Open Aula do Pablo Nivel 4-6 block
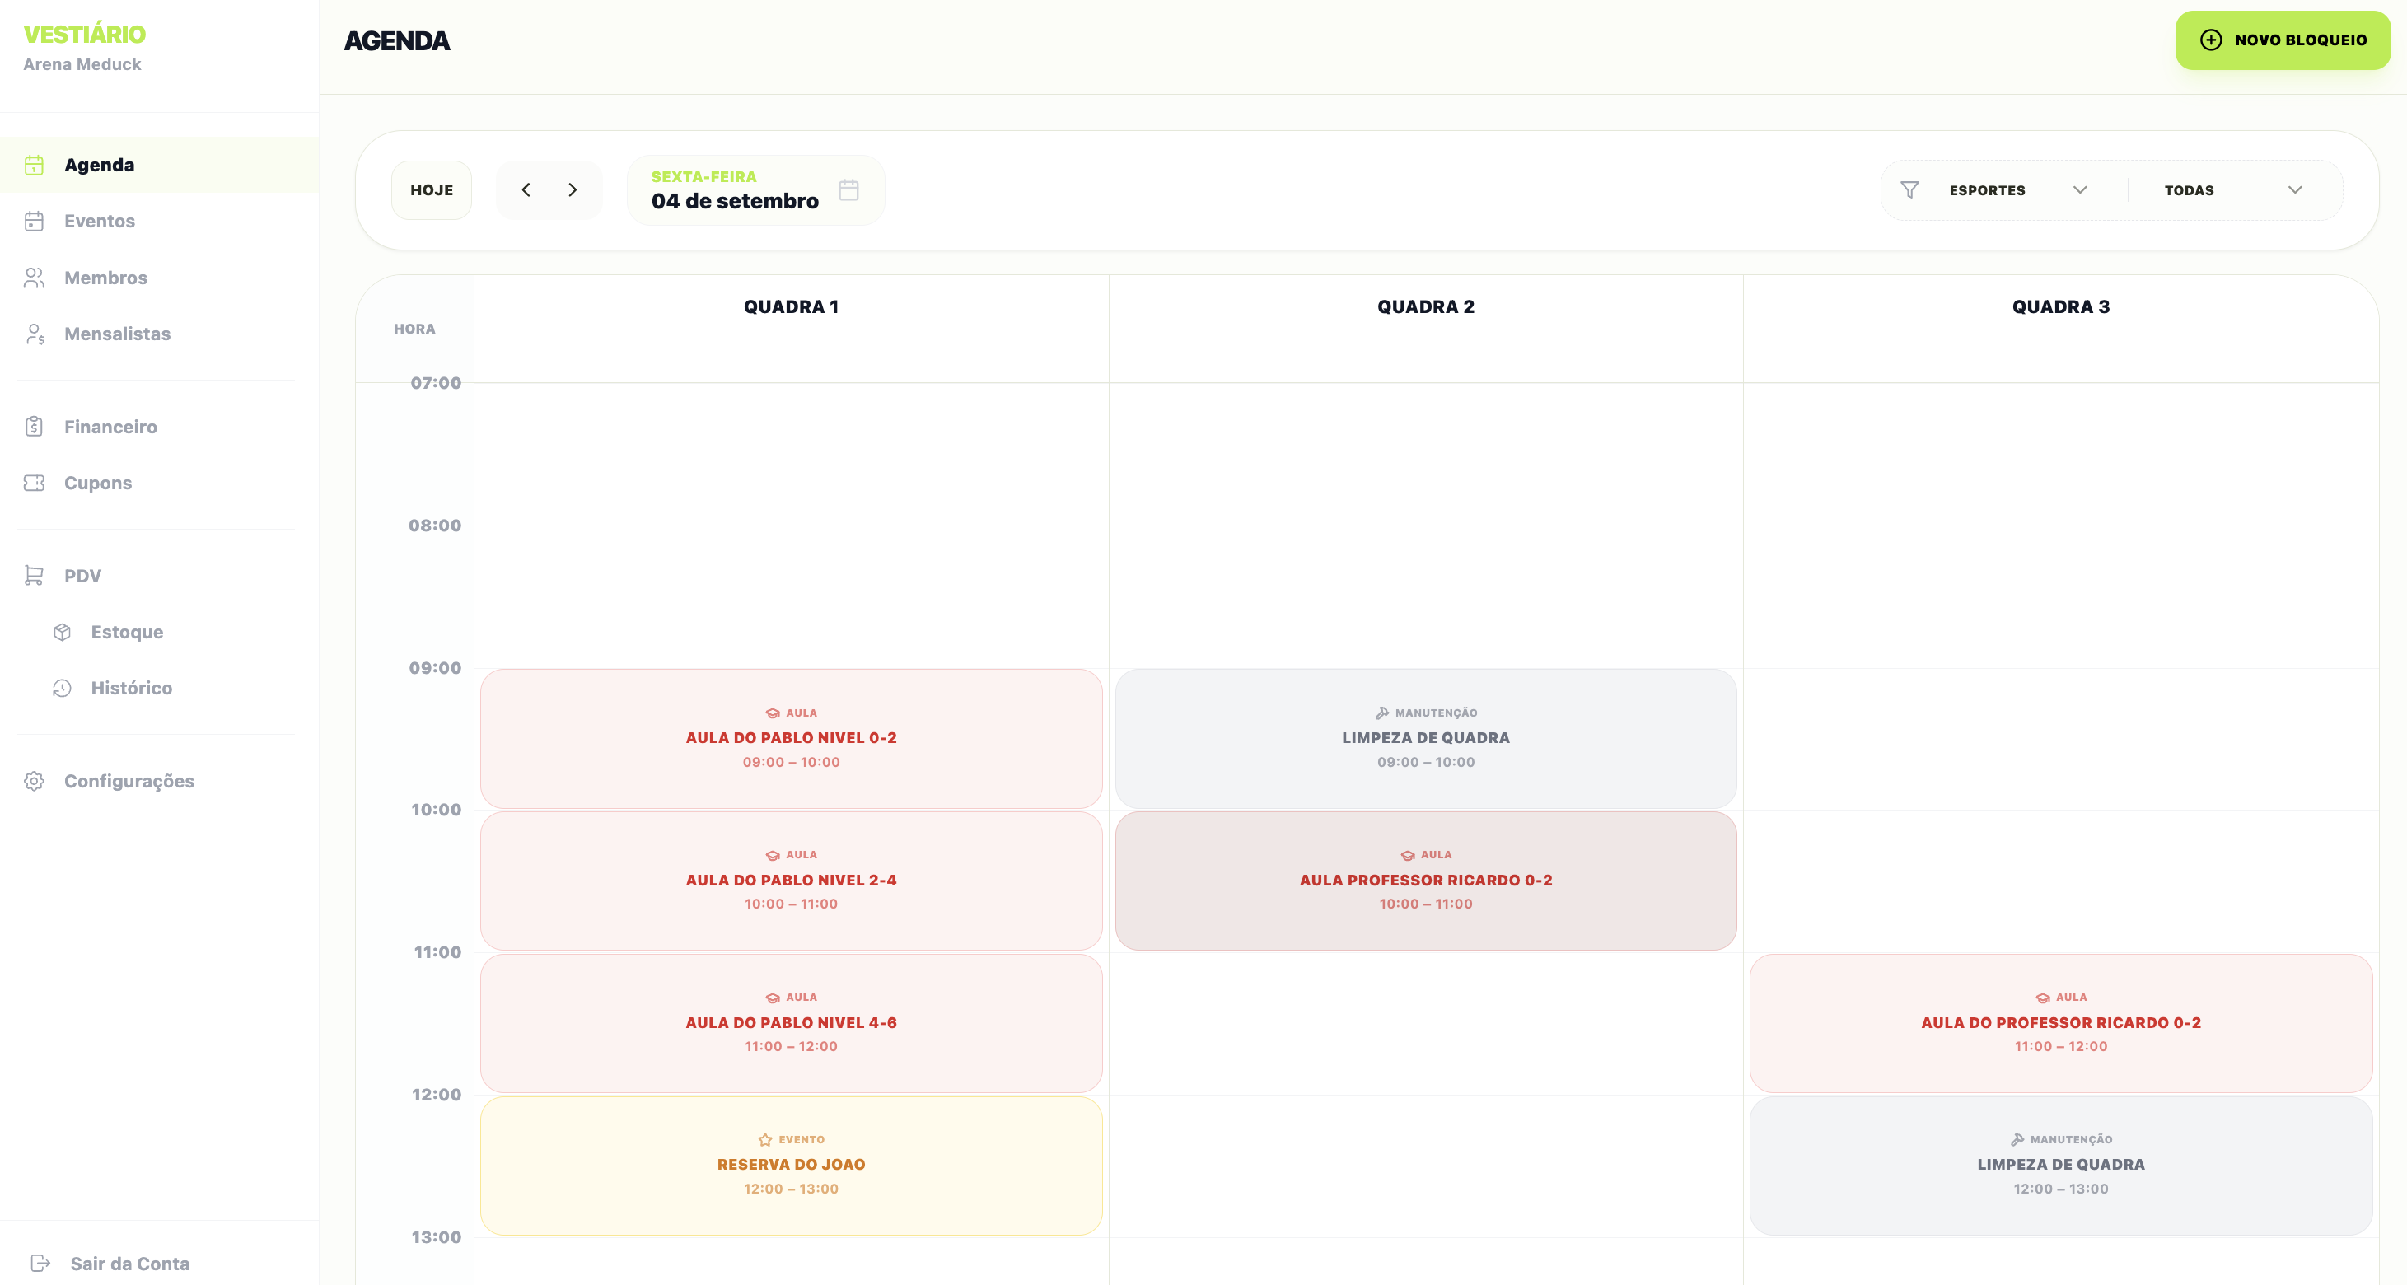This screenshot has width=2407, height=1285. pos(792,1023)
